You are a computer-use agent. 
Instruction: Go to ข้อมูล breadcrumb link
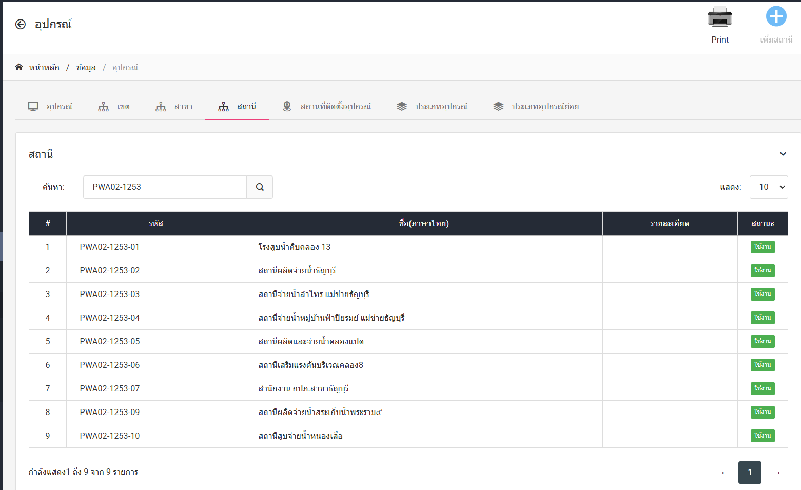point(86,67)
